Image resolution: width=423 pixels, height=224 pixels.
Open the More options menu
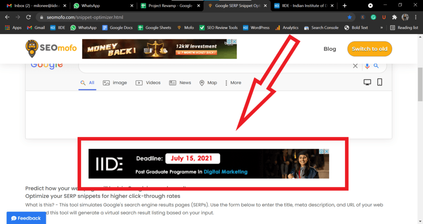pyautogui.click(x=233, y=83)
